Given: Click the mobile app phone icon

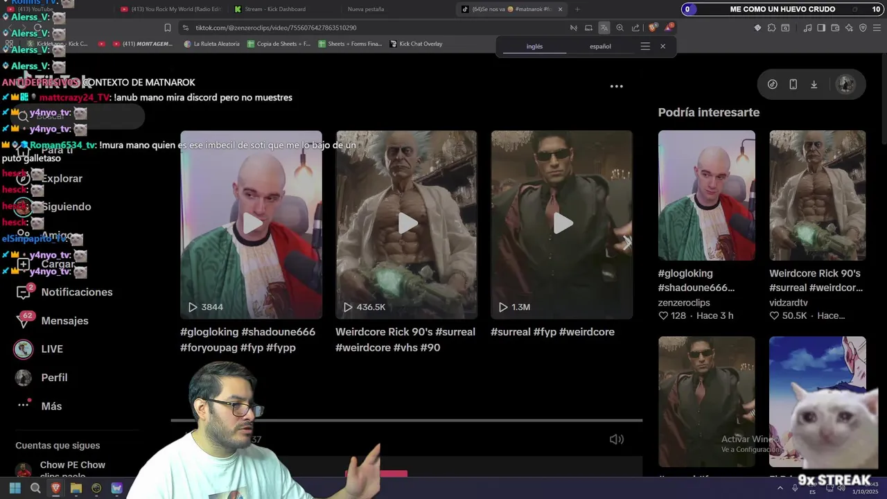Looking at the screenshot, I should click(x=793, y=84).
